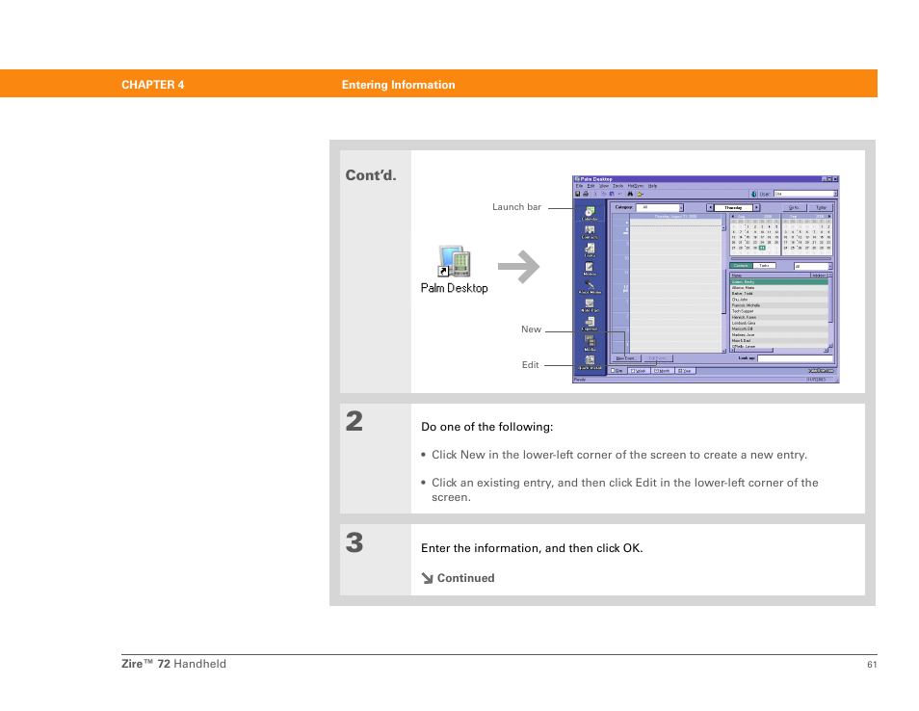Show previous month arrow in mini calendar

tap(733, 217)
